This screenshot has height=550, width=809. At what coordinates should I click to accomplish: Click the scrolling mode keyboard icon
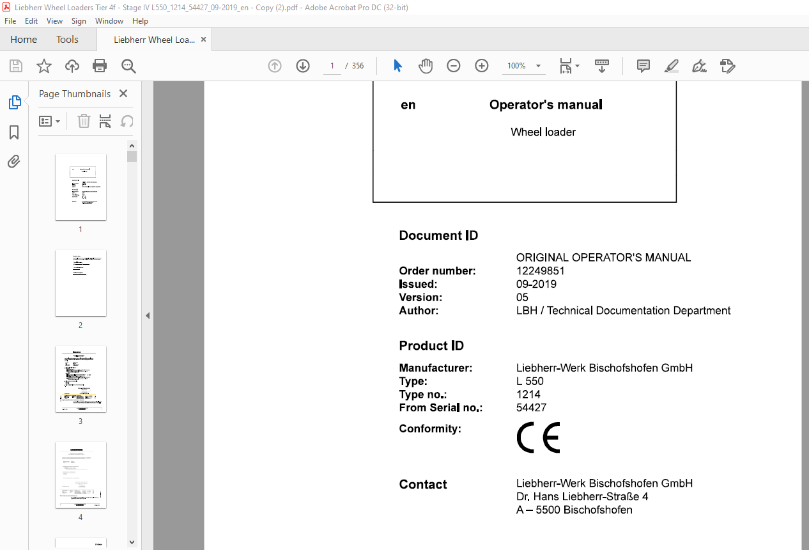[x=601, y=66]
